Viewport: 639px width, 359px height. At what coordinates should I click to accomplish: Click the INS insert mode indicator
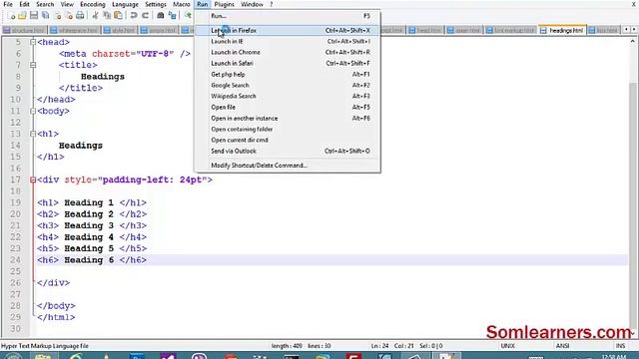620,346
